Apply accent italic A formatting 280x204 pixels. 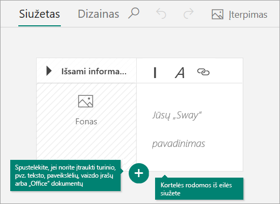click(x=180, y=73)
